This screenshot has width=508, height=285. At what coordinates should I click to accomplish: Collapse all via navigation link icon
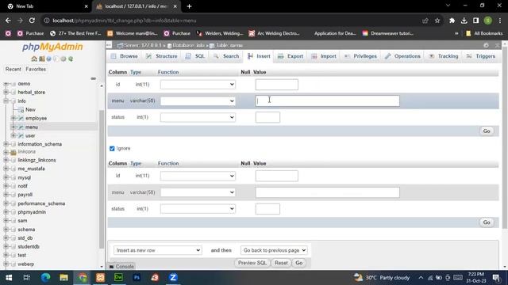point(94,78)
